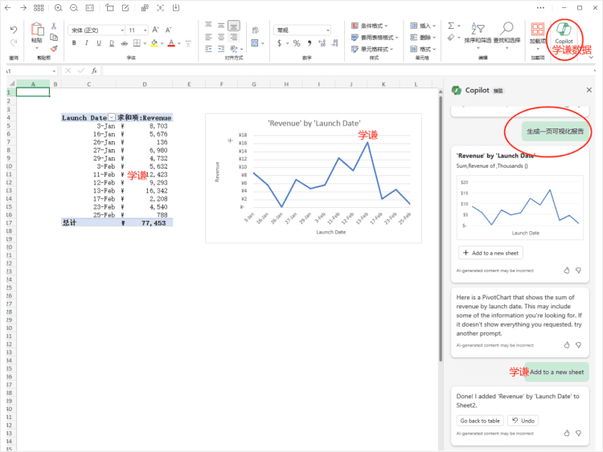
Task: Click the Add to a new sheet button
Action: tap(490, 253)
